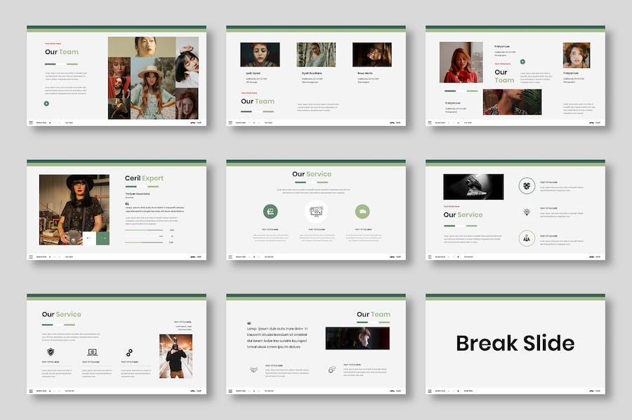Click the monitor icon in white circle

click(x=316, y=211)
